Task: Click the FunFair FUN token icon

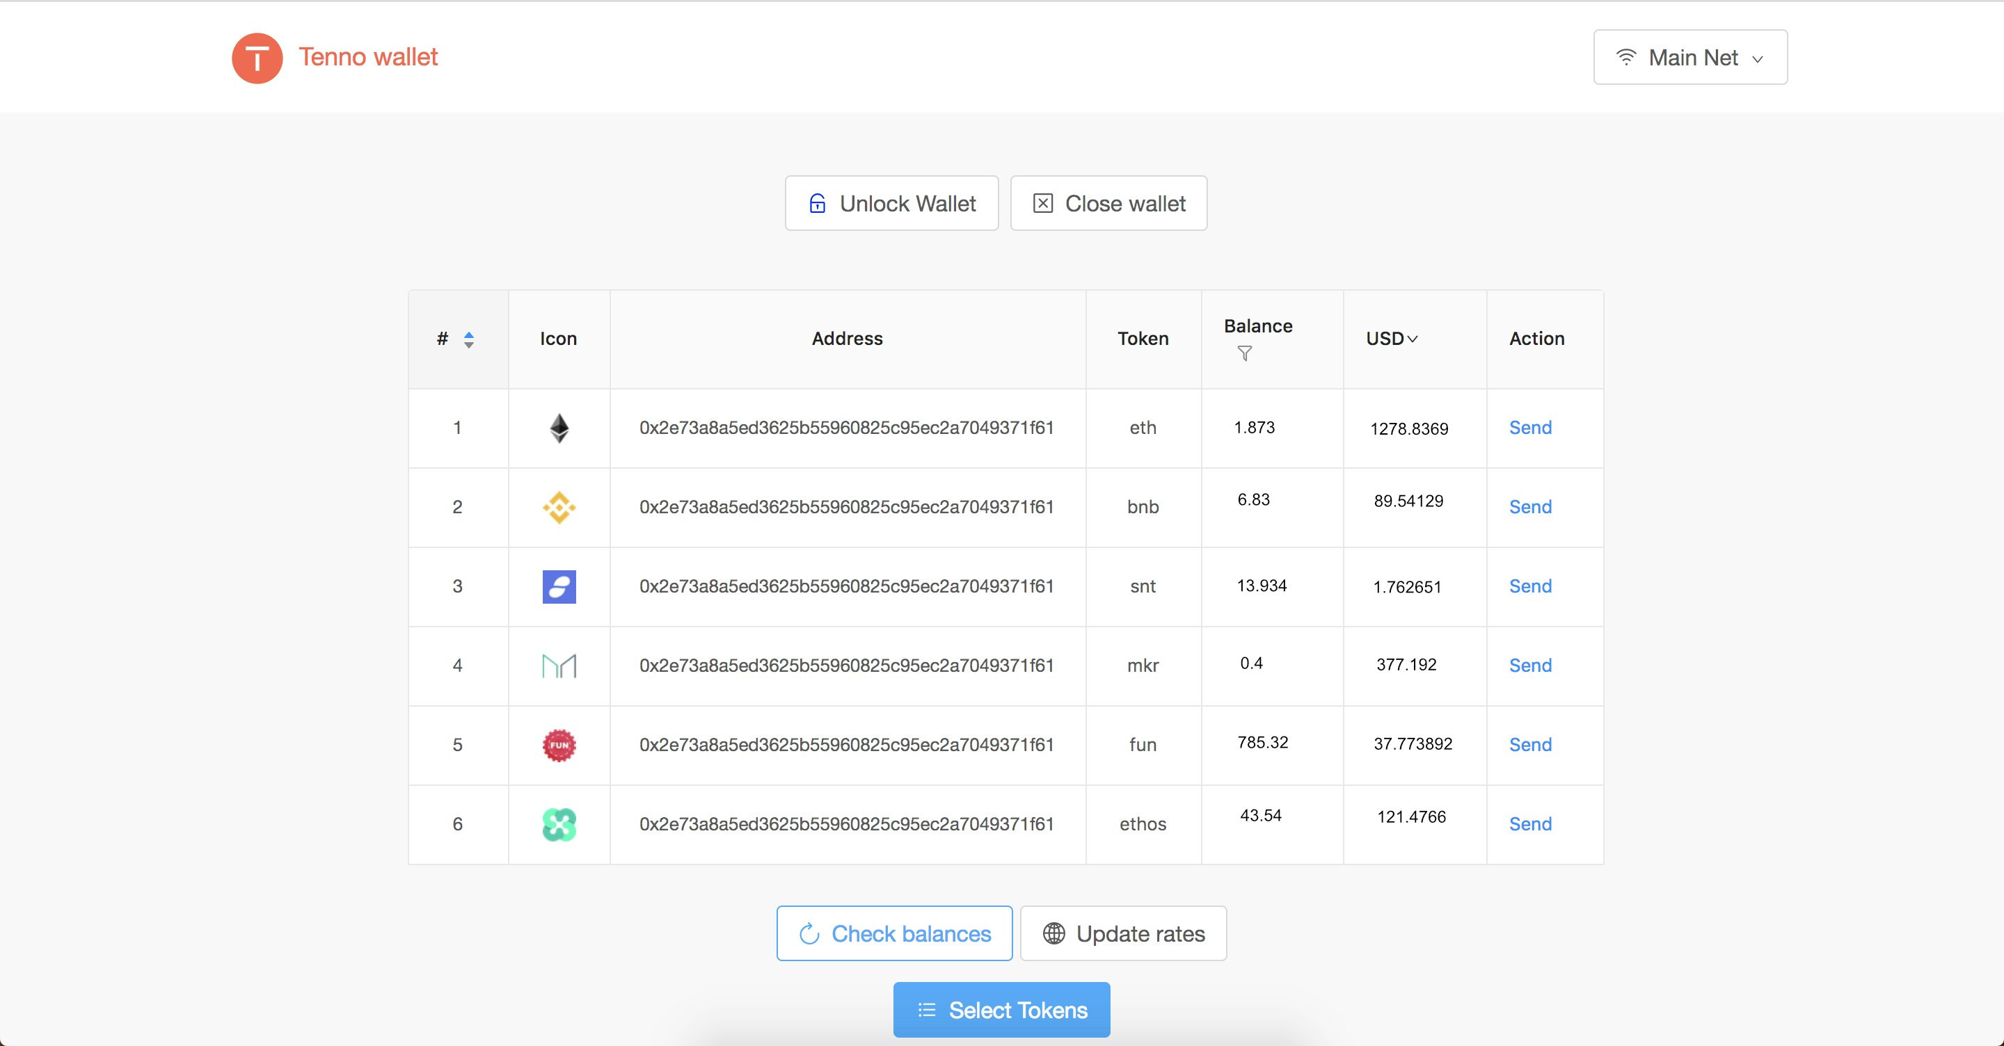Action: coord(559,745)
